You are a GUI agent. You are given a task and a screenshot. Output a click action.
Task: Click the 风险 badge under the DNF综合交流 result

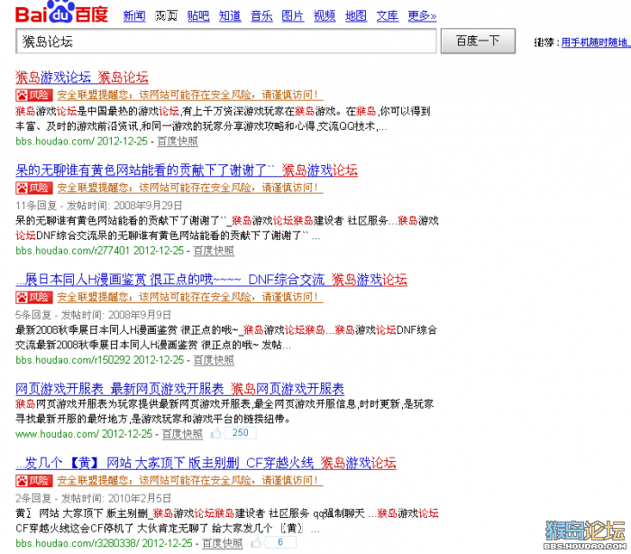[34, 298]
